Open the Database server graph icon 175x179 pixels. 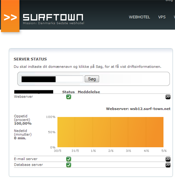(168, 165)
